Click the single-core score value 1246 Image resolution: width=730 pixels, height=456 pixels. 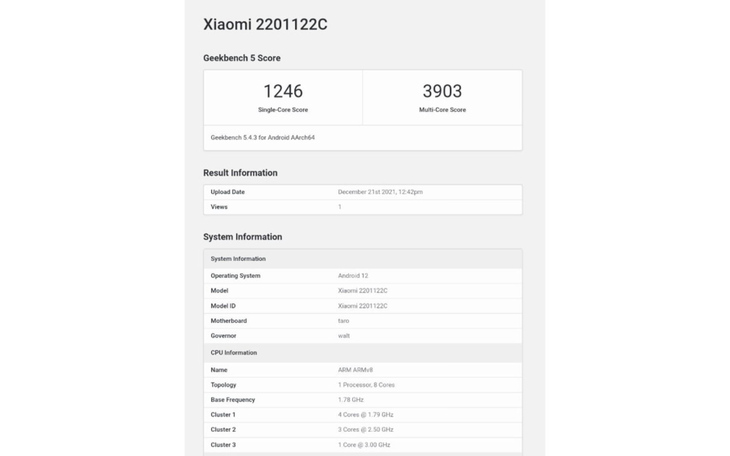283,91
